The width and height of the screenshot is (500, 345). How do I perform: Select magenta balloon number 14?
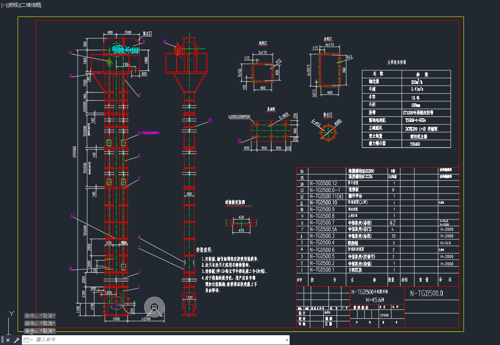[71, 269]
